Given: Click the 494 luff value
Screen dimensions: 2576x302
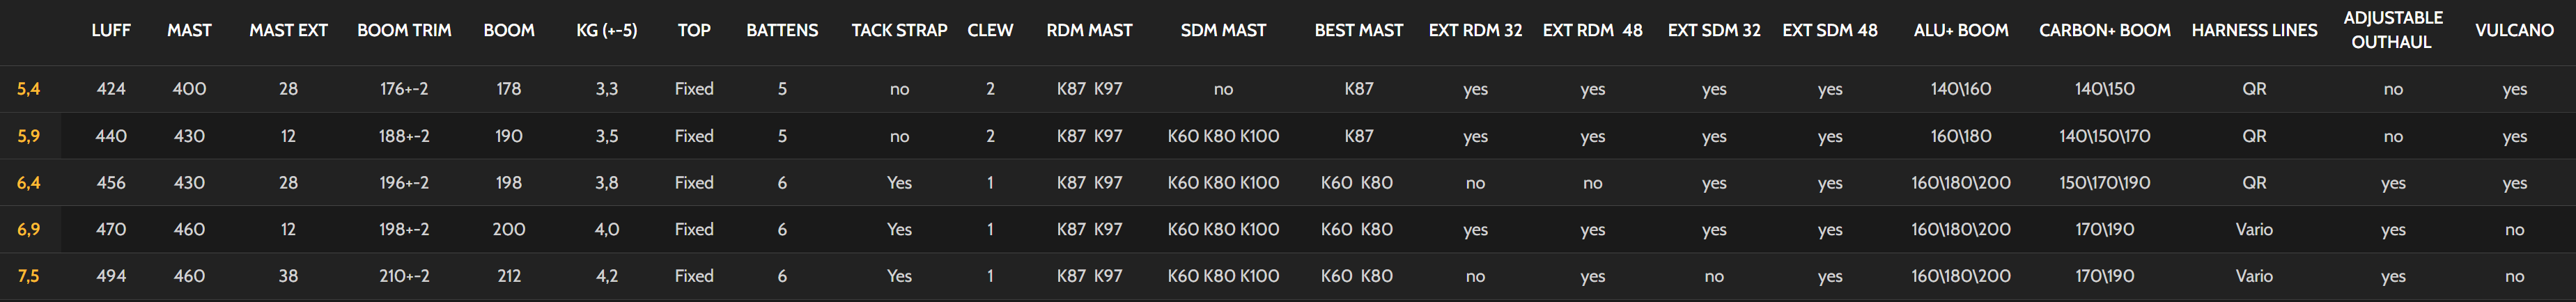Looking at the screenshot, I should (x=111, y=276).
